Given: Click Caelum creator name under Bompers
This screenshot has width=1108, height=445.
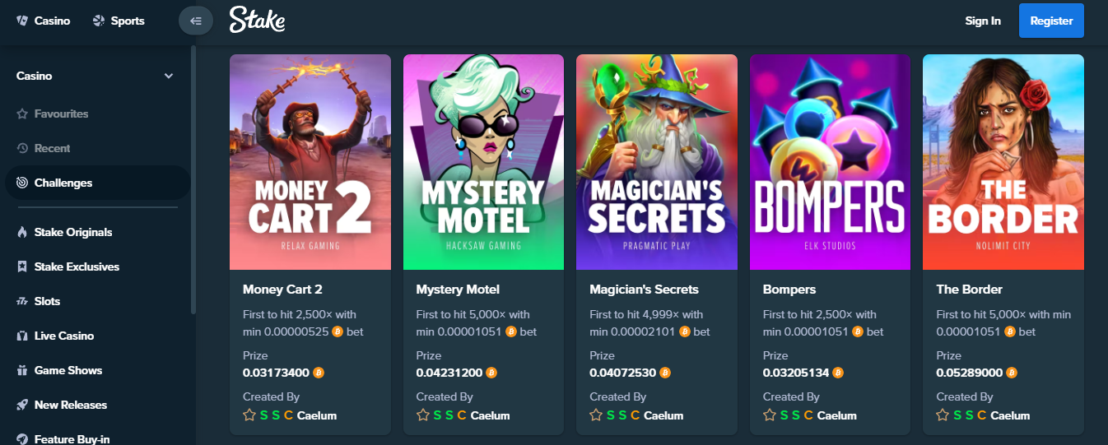Looking at the screenshot, I should (x=837, y=415).
